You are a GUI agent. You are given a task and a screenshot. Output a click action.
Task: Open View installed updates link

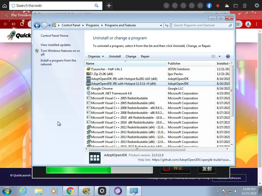[x=56, y=45]
